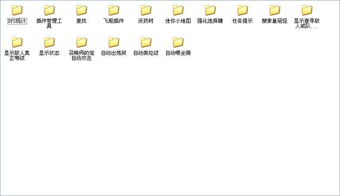Select the 插件管理工具 folder icon

tap(49, 10)
